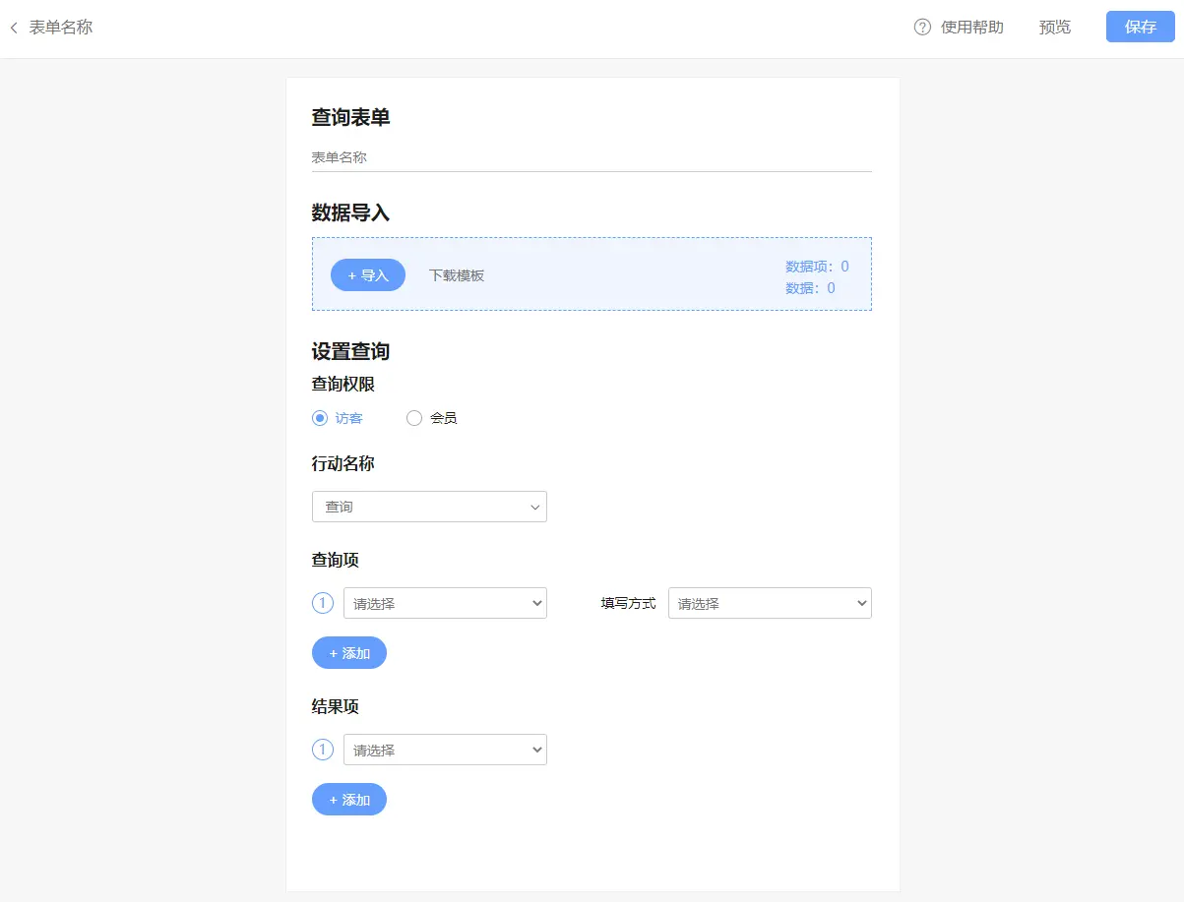
Task: Select the 访客 radio button
Action: (320, 418)
